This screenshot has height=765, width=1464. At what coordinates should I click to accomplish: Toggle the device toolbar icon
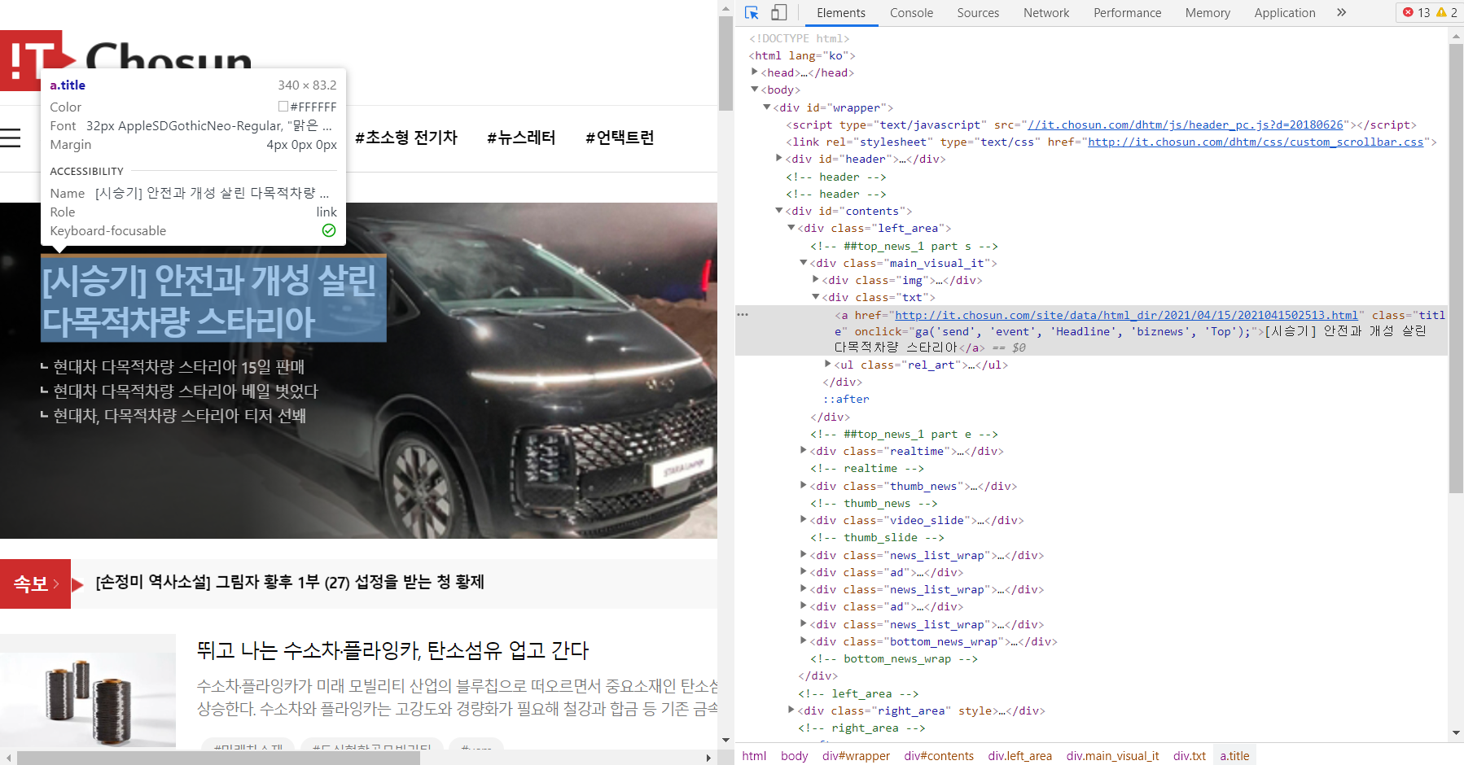[779, 13]
